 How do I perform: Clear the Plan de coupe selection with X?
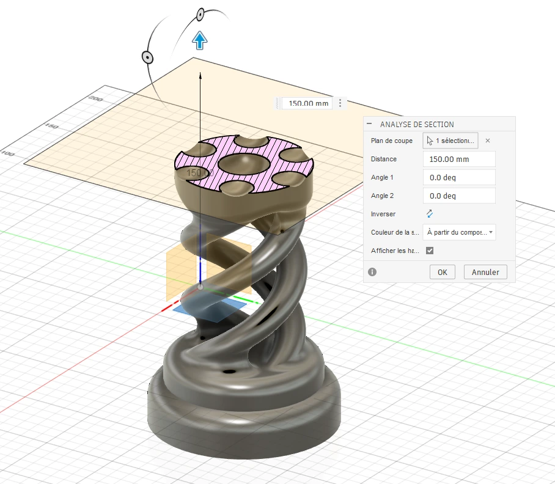488,141
